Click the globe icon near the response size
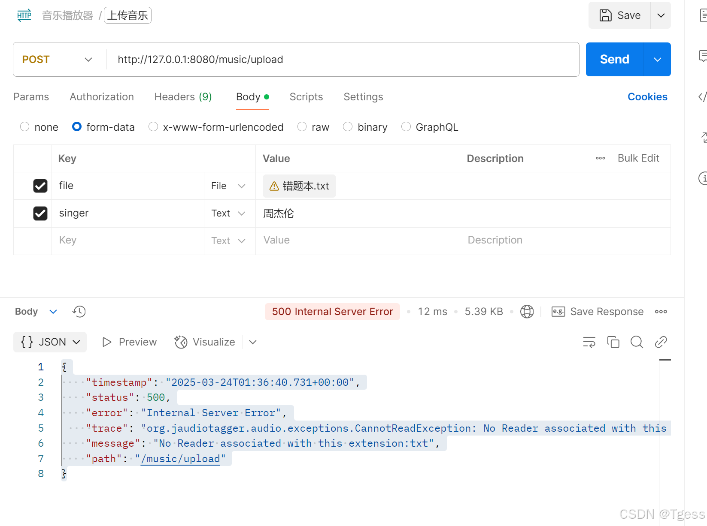This screenshot has width=707, height=526. point(527,311)
